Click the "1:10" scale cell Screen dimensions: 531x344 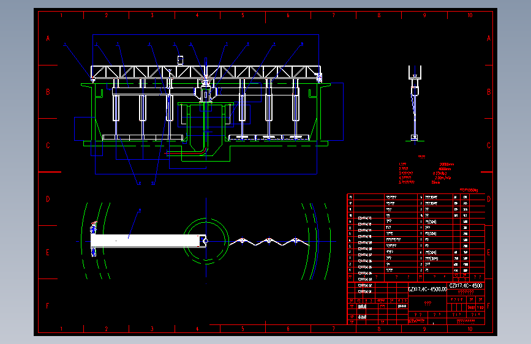[480, 307]
